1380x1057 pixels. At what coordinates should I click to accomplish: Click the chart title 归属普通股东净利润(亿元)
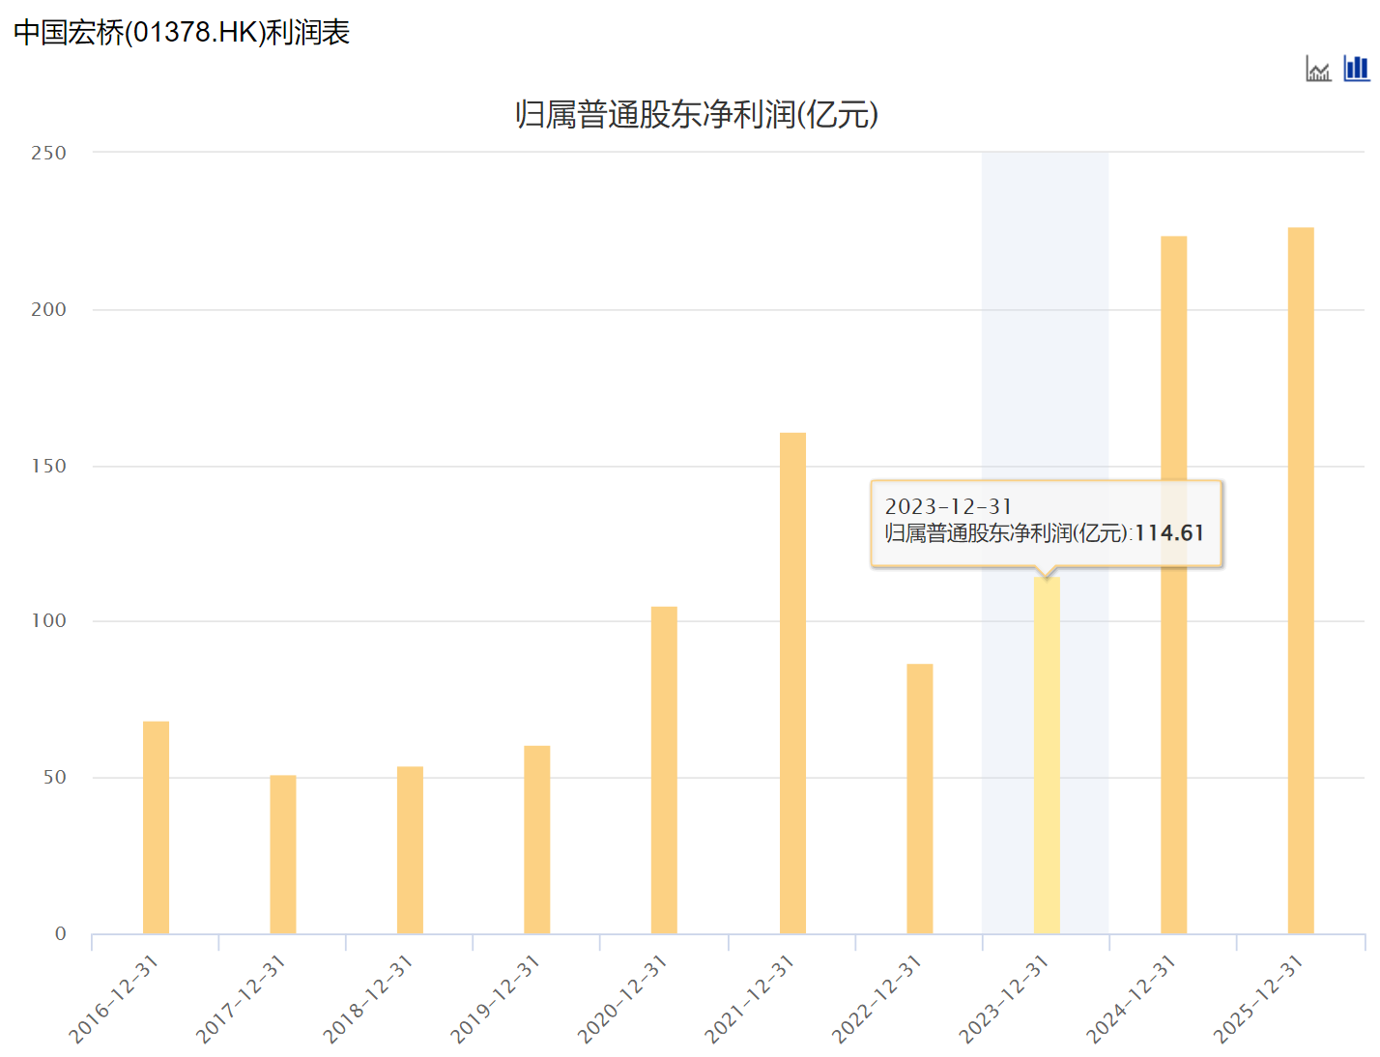696,115
